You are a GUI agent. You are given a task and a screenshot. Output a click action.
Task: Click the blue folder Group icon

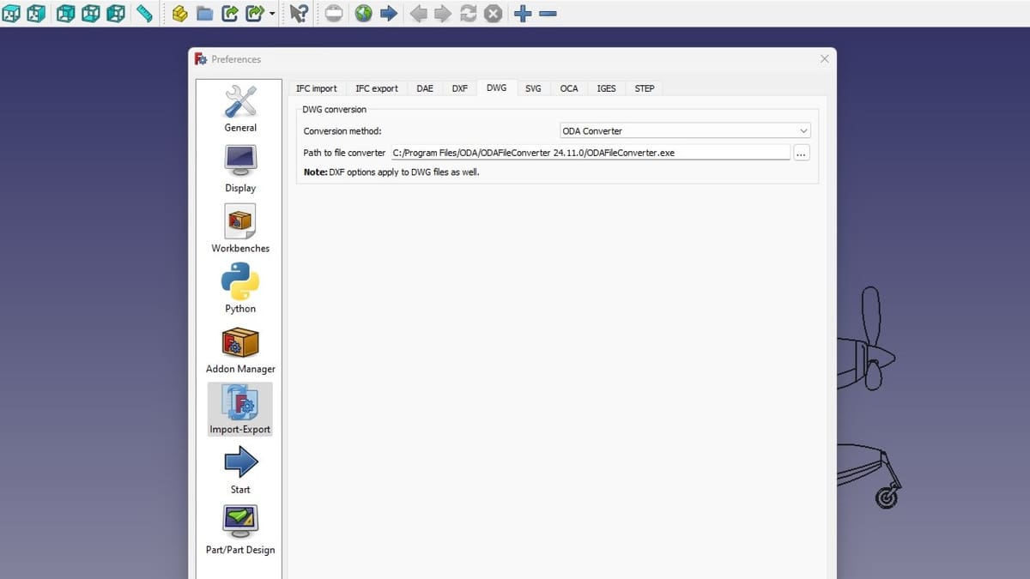(204, 14)
